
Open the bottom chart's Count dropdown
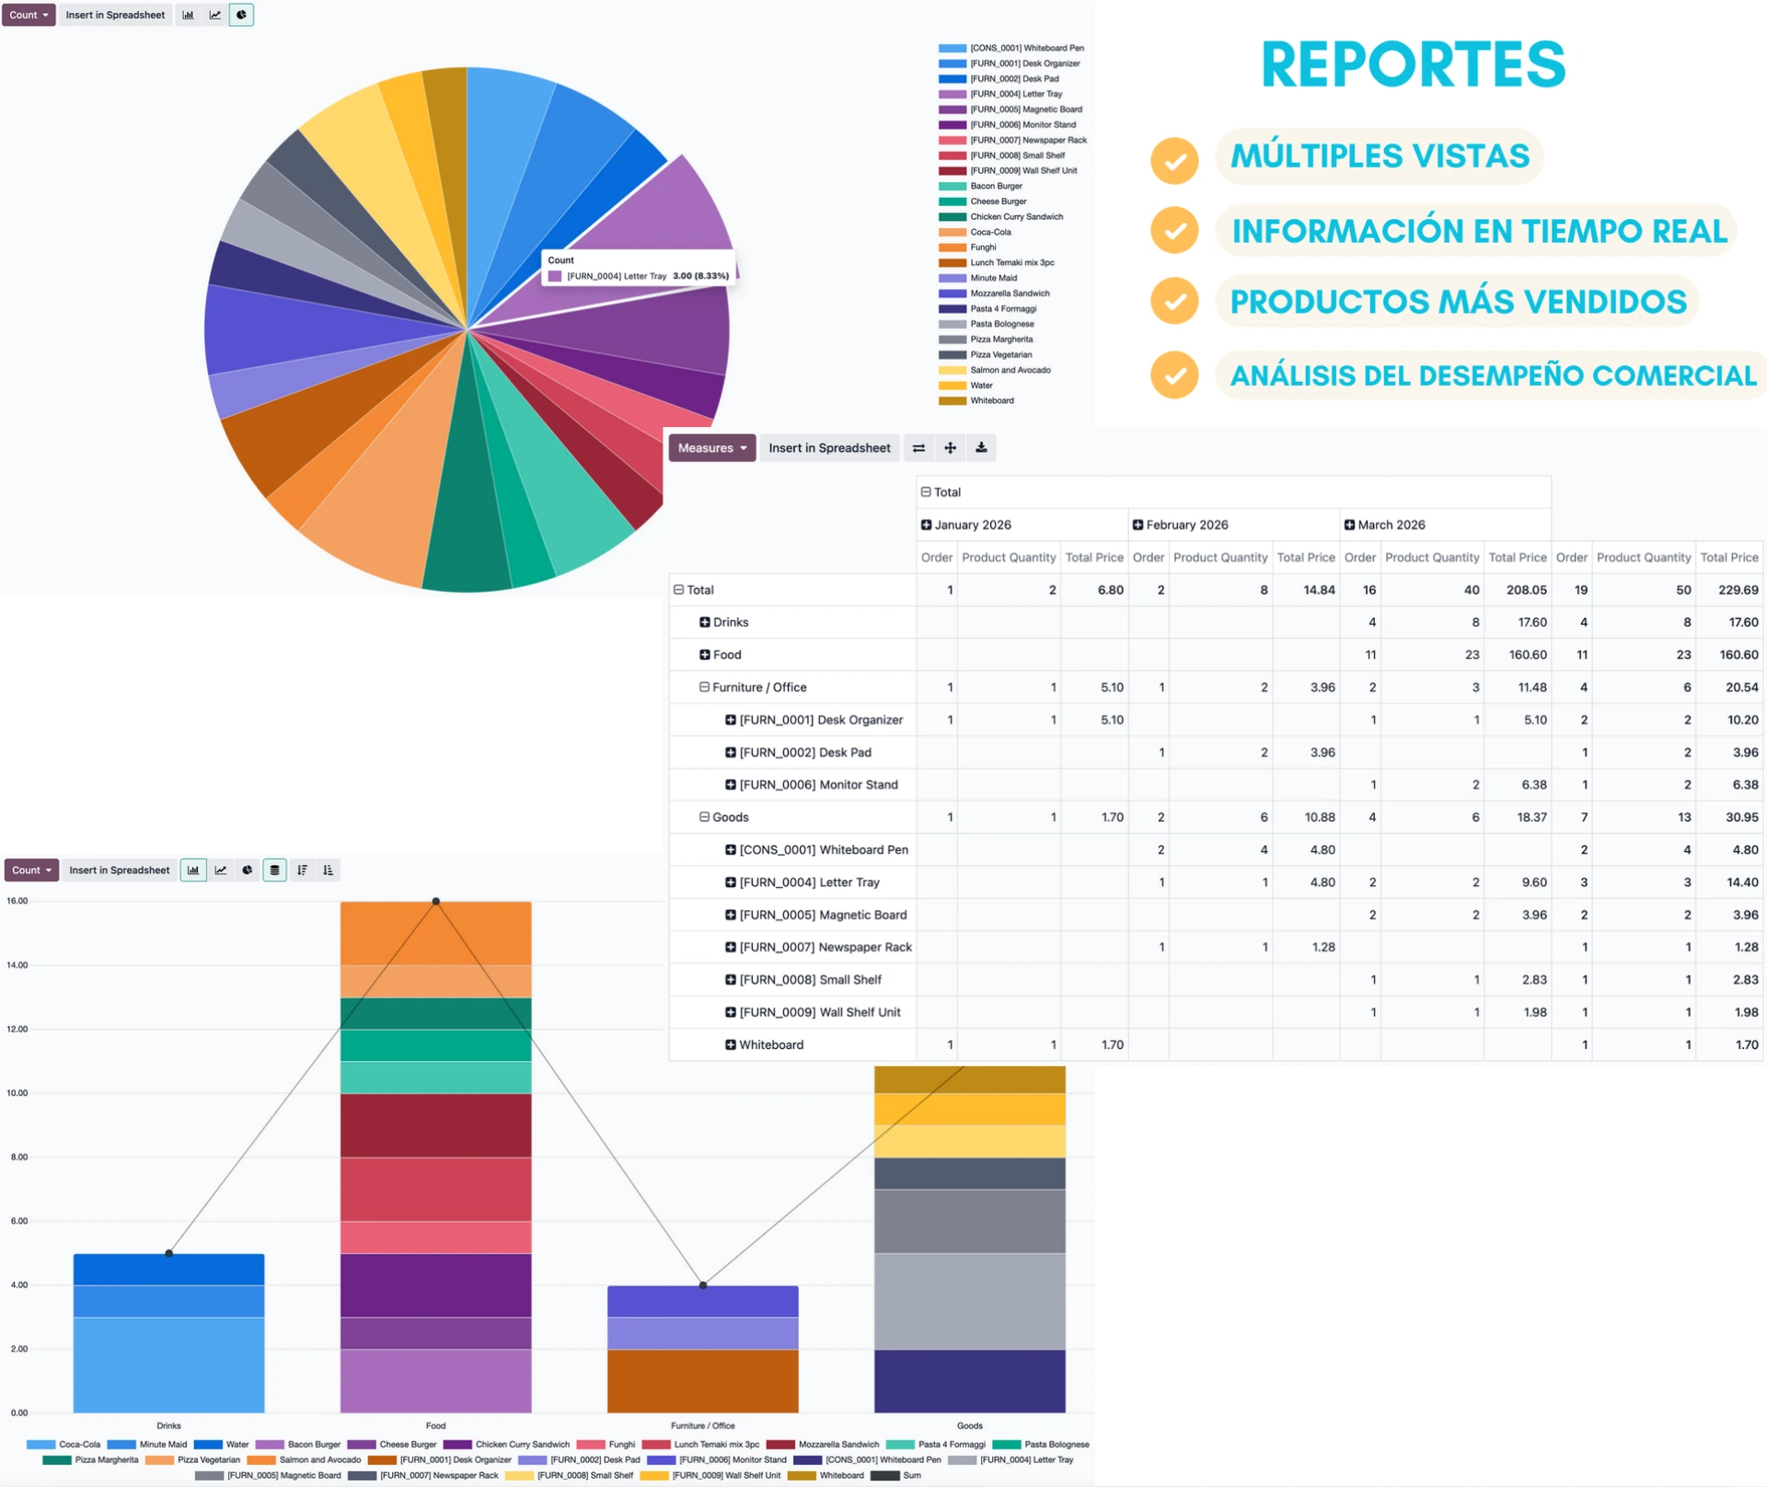click(31, 870)
